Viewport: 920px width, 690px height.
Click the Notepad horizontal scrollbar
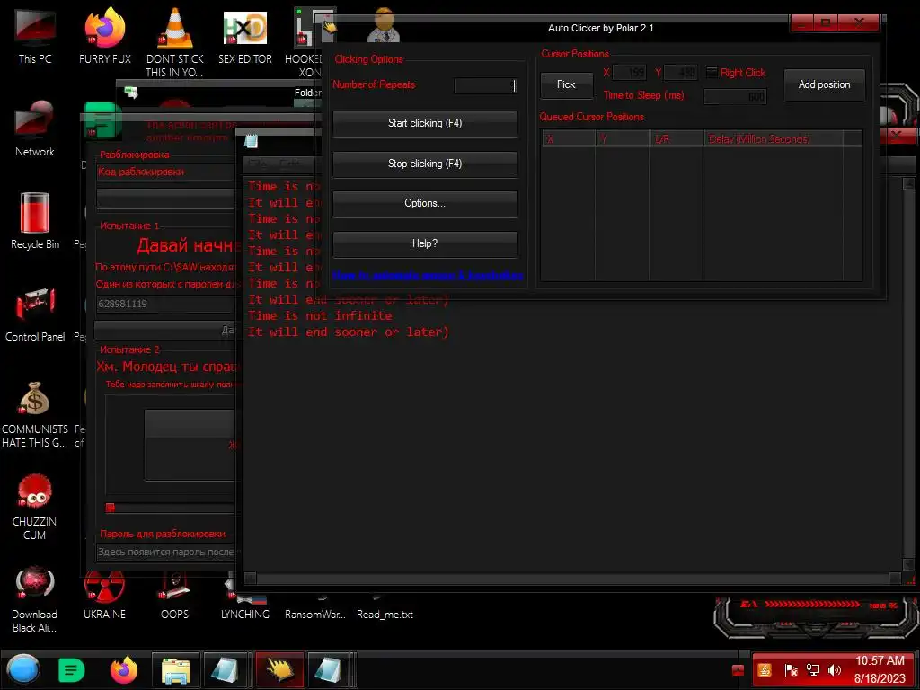coord(572,579)
